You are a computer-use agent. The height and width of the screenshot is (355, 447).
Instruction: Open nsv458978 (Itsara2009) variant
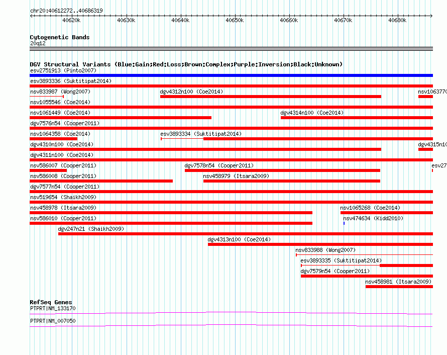tap(63, 208)
